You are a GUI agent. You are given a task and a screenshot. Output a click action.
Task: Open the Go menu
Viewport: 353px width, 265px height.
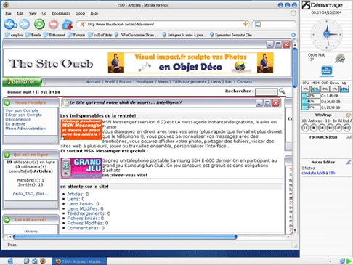(x=44, y=13)
